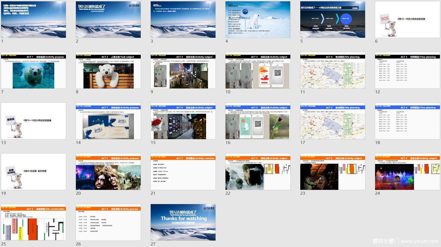Image resolution: width=441 pixels, height=247 pixels.
Task: Select slide 21 Activity overview thumbnail
Action: tap(183, 171)
